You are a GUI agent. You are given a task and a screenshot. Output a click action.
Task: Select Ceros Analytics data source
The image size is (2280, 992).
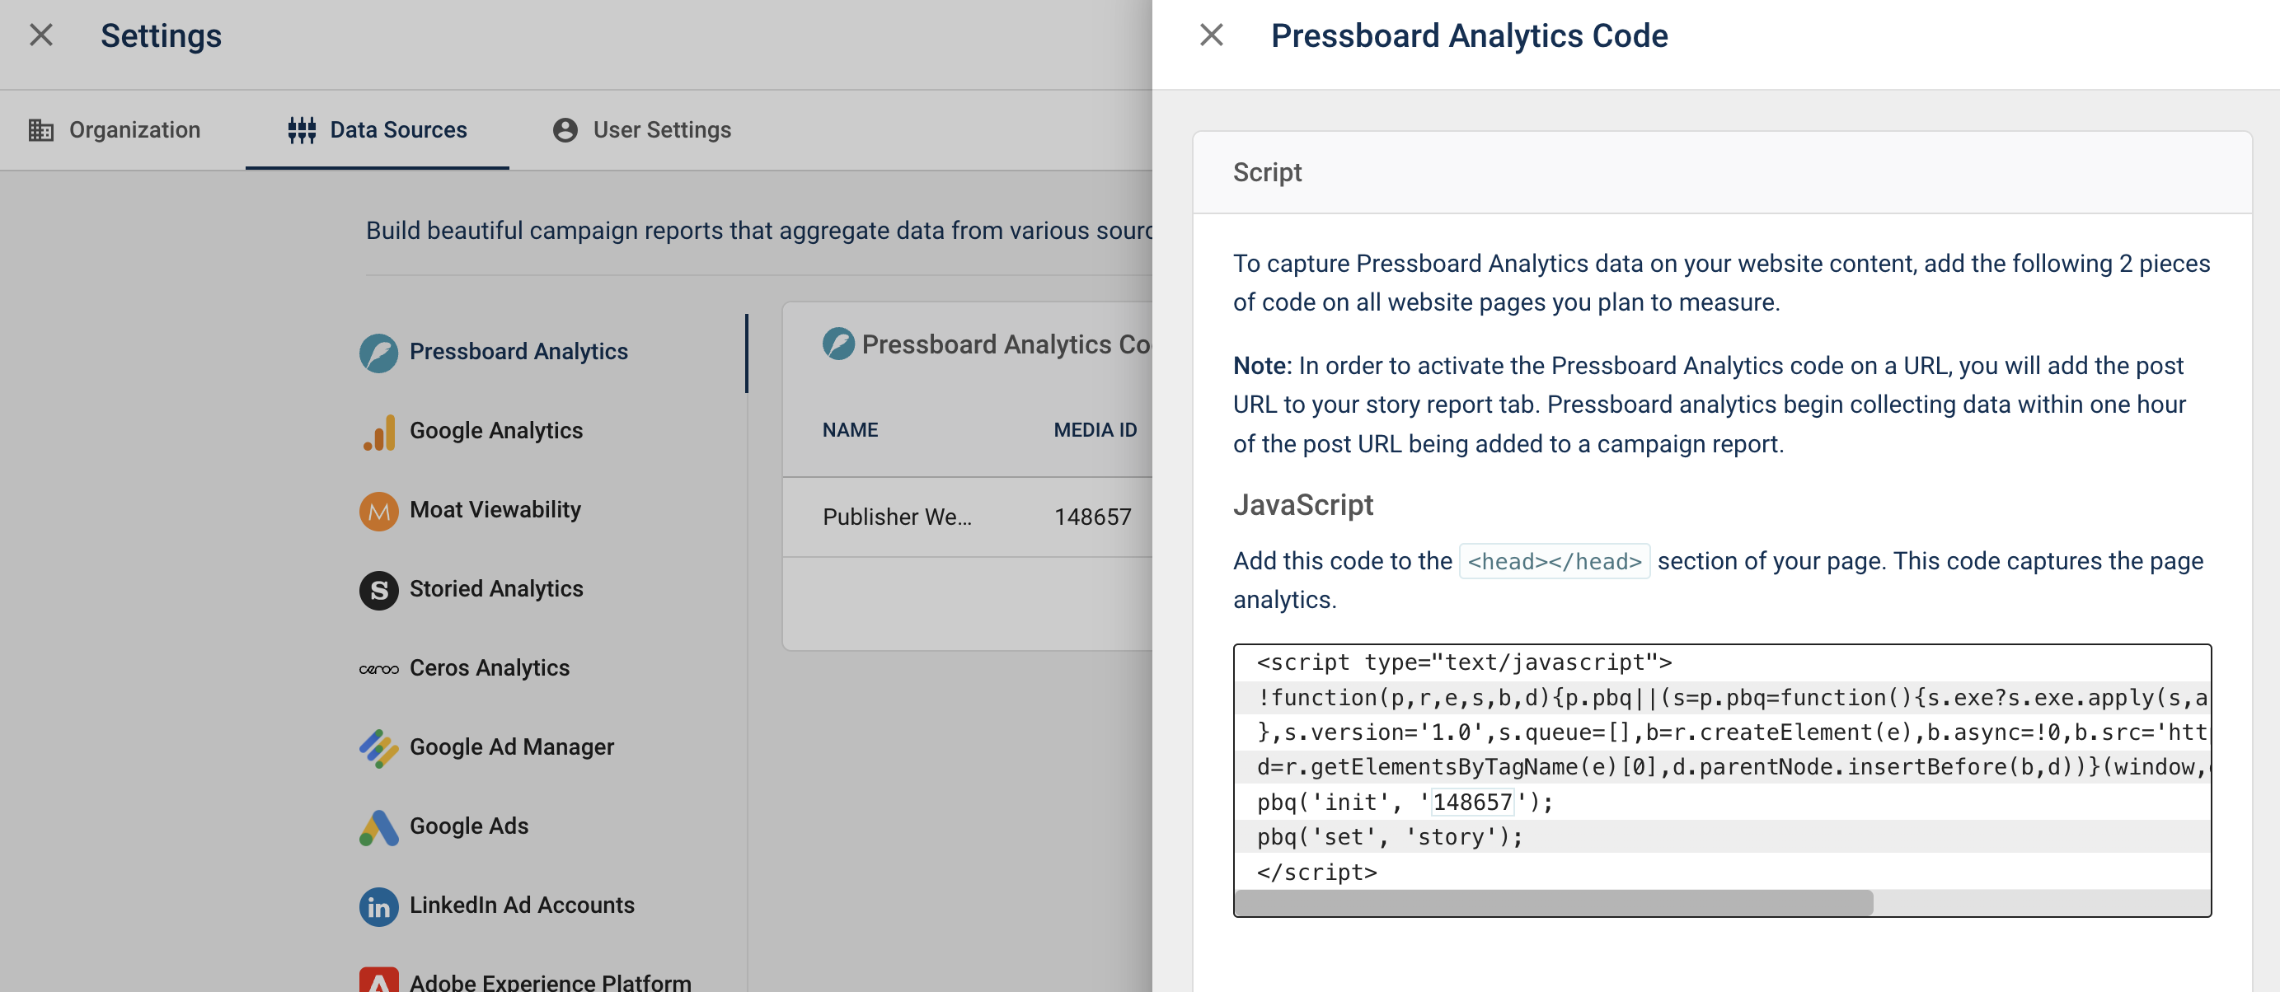click(x=490, y=667)
